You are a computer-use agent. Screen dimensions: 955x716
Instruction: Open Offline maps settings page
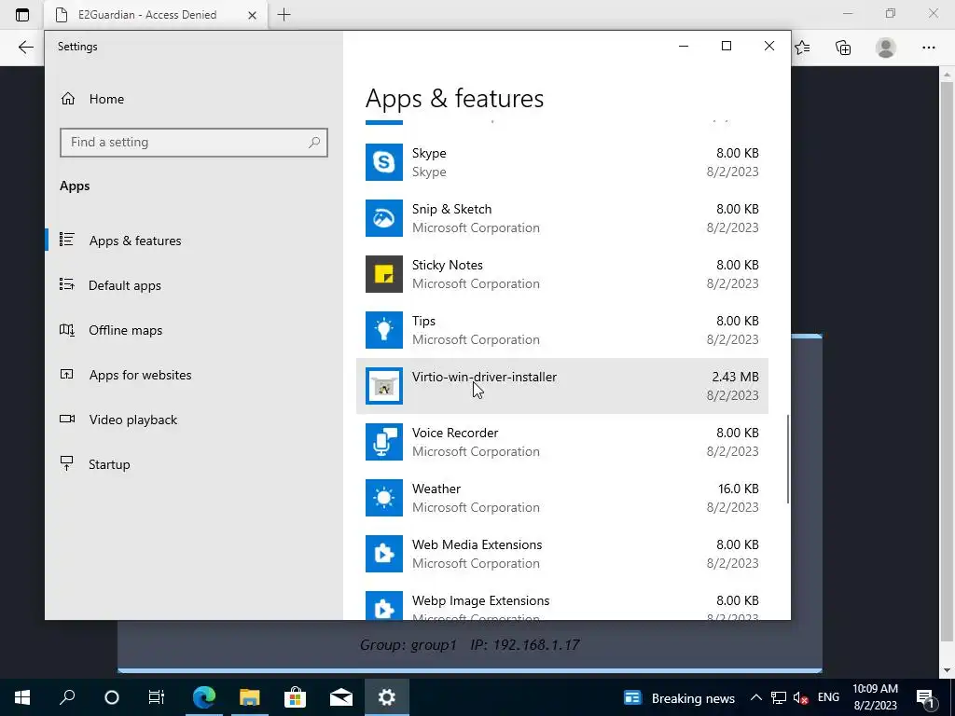pyautogui.click(x=125, y=330)
